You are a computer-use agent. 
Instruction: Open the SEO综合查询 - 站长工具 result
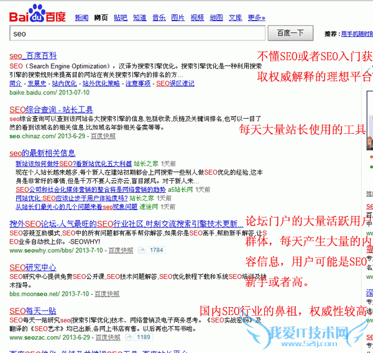pyautogui.click(x=51, y=109)
